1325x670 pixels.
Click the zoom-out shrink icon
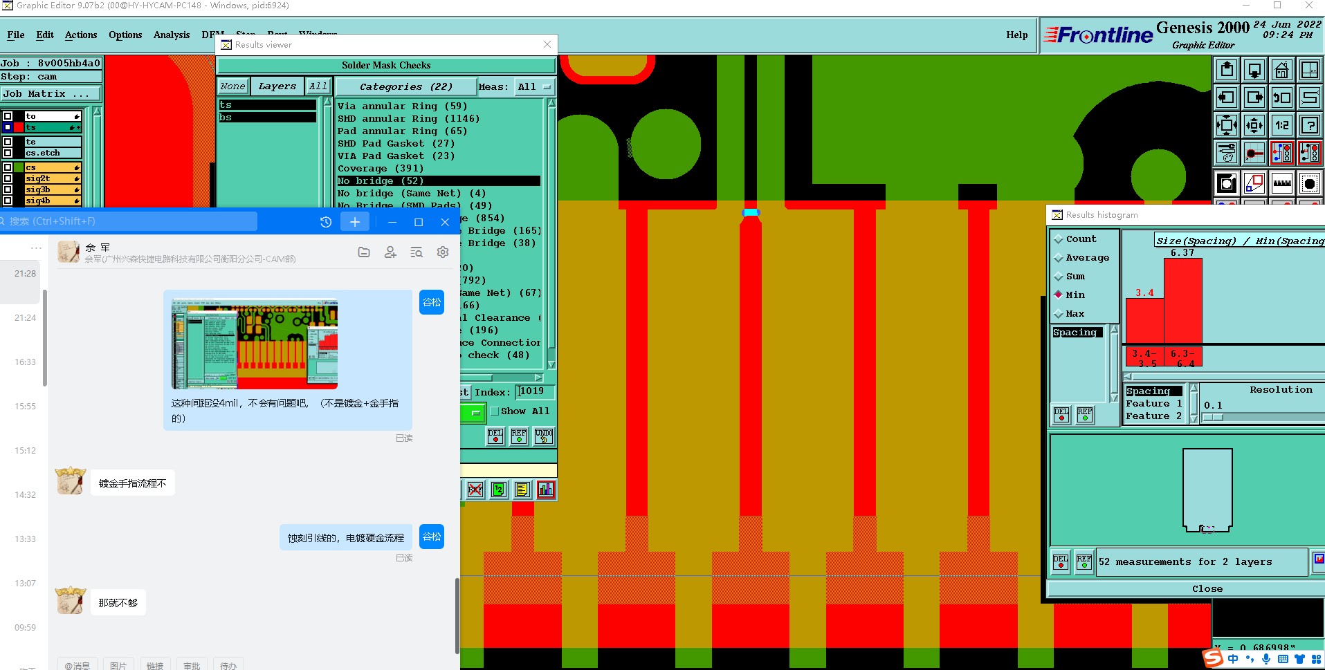(x=1254, y=125)
